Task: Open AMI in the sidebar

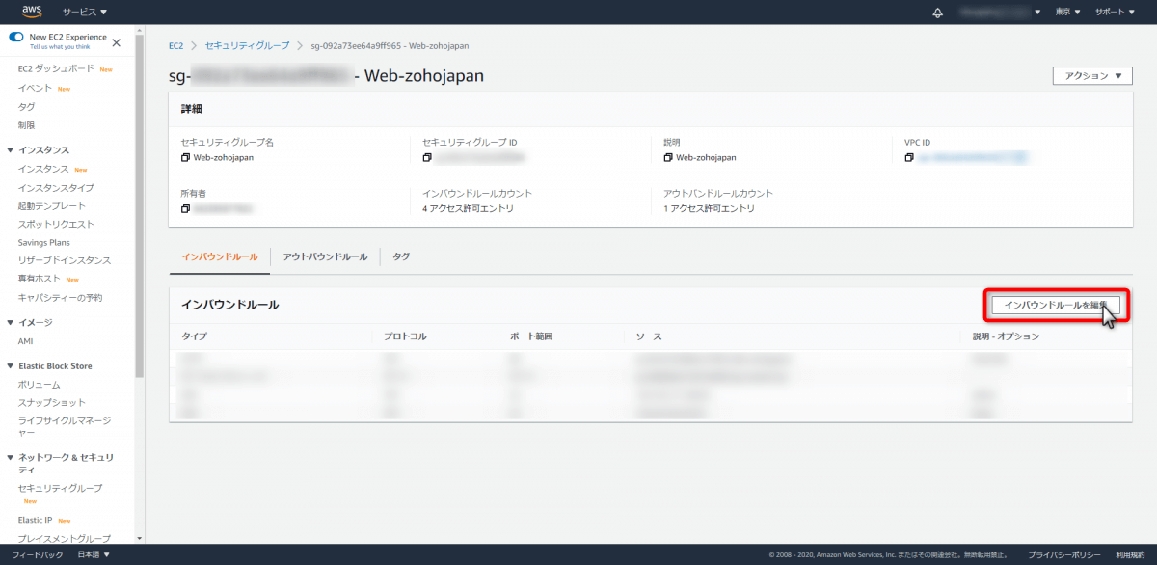Action: 26,341
